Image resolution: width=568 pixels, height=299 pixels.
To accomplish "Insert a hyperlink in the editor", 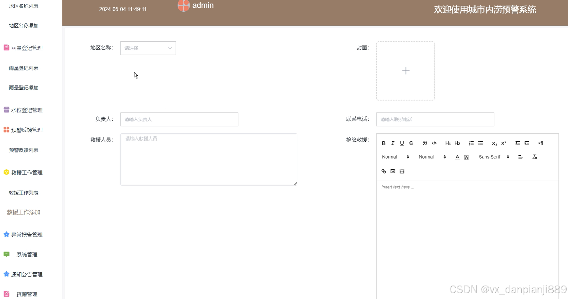I will pyautogui.click(x=384, y=171).
